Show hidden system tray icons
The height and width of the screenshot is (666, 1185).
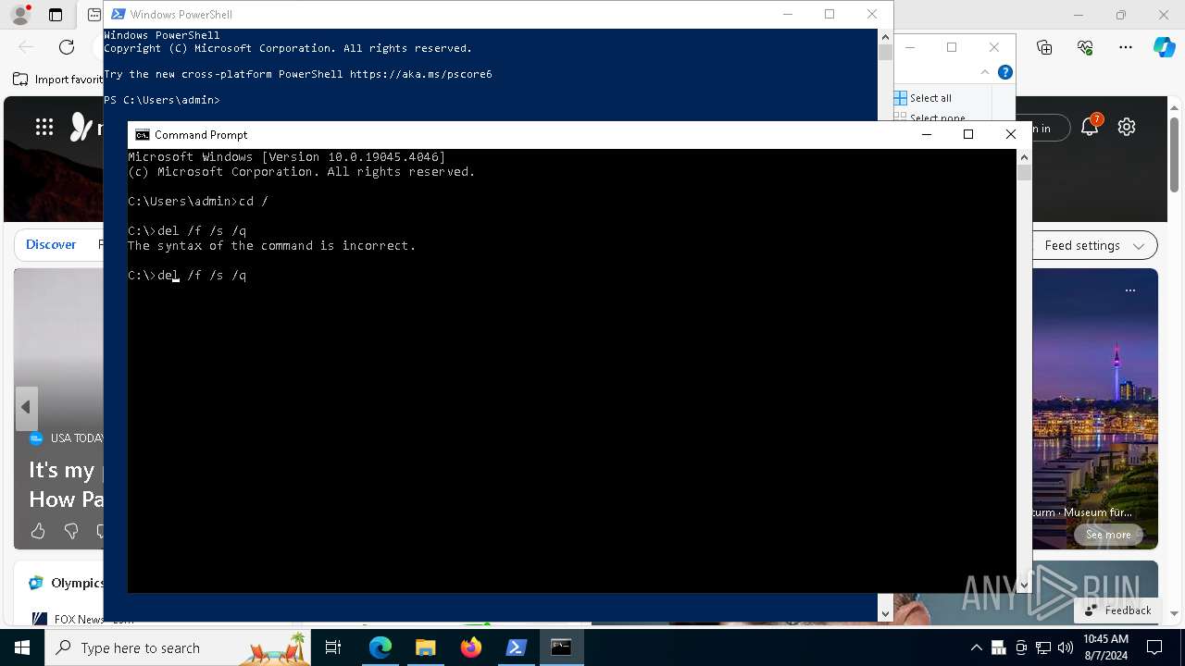[977, 647]
